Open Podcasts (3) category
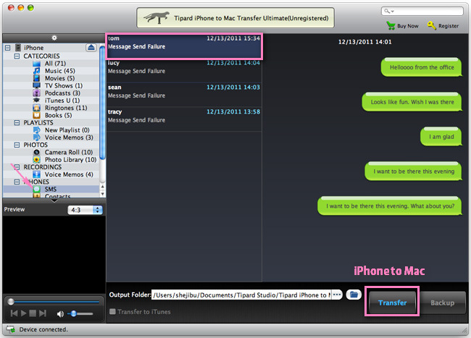The height and width of the screenshot is (338, 471). click(62, 93)
